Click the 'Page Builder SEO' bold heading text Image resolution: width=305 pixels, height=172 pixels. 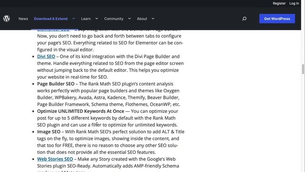tap(56, 84)
